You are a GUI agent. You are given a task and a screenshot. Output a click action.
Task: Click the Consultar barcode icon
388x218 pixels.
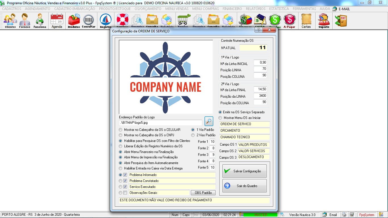point(89,21)
